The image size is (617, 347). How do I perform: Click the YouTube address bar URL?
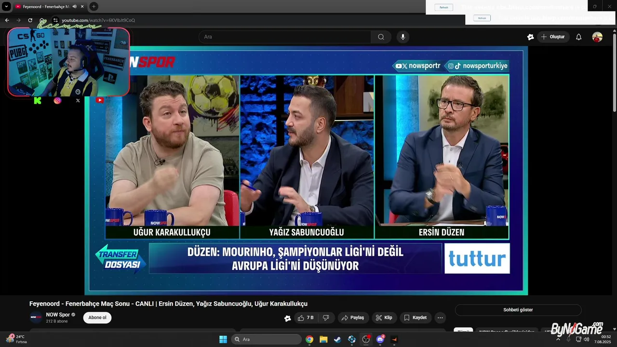click(x=98, y=20)
